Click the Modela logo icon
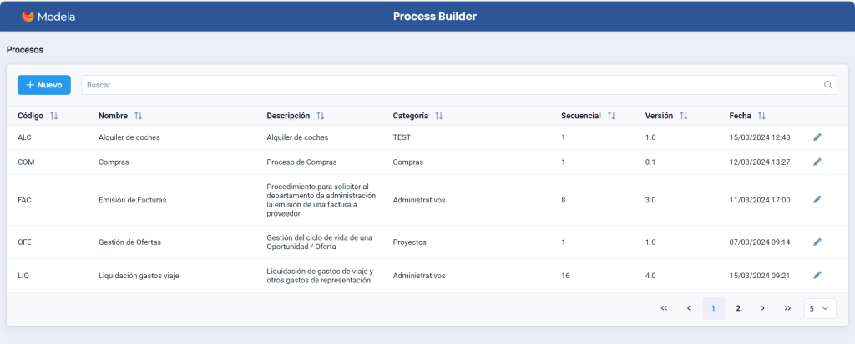Image resolution: width=855 pixels, height=344 pixels. tap(28, 16)
